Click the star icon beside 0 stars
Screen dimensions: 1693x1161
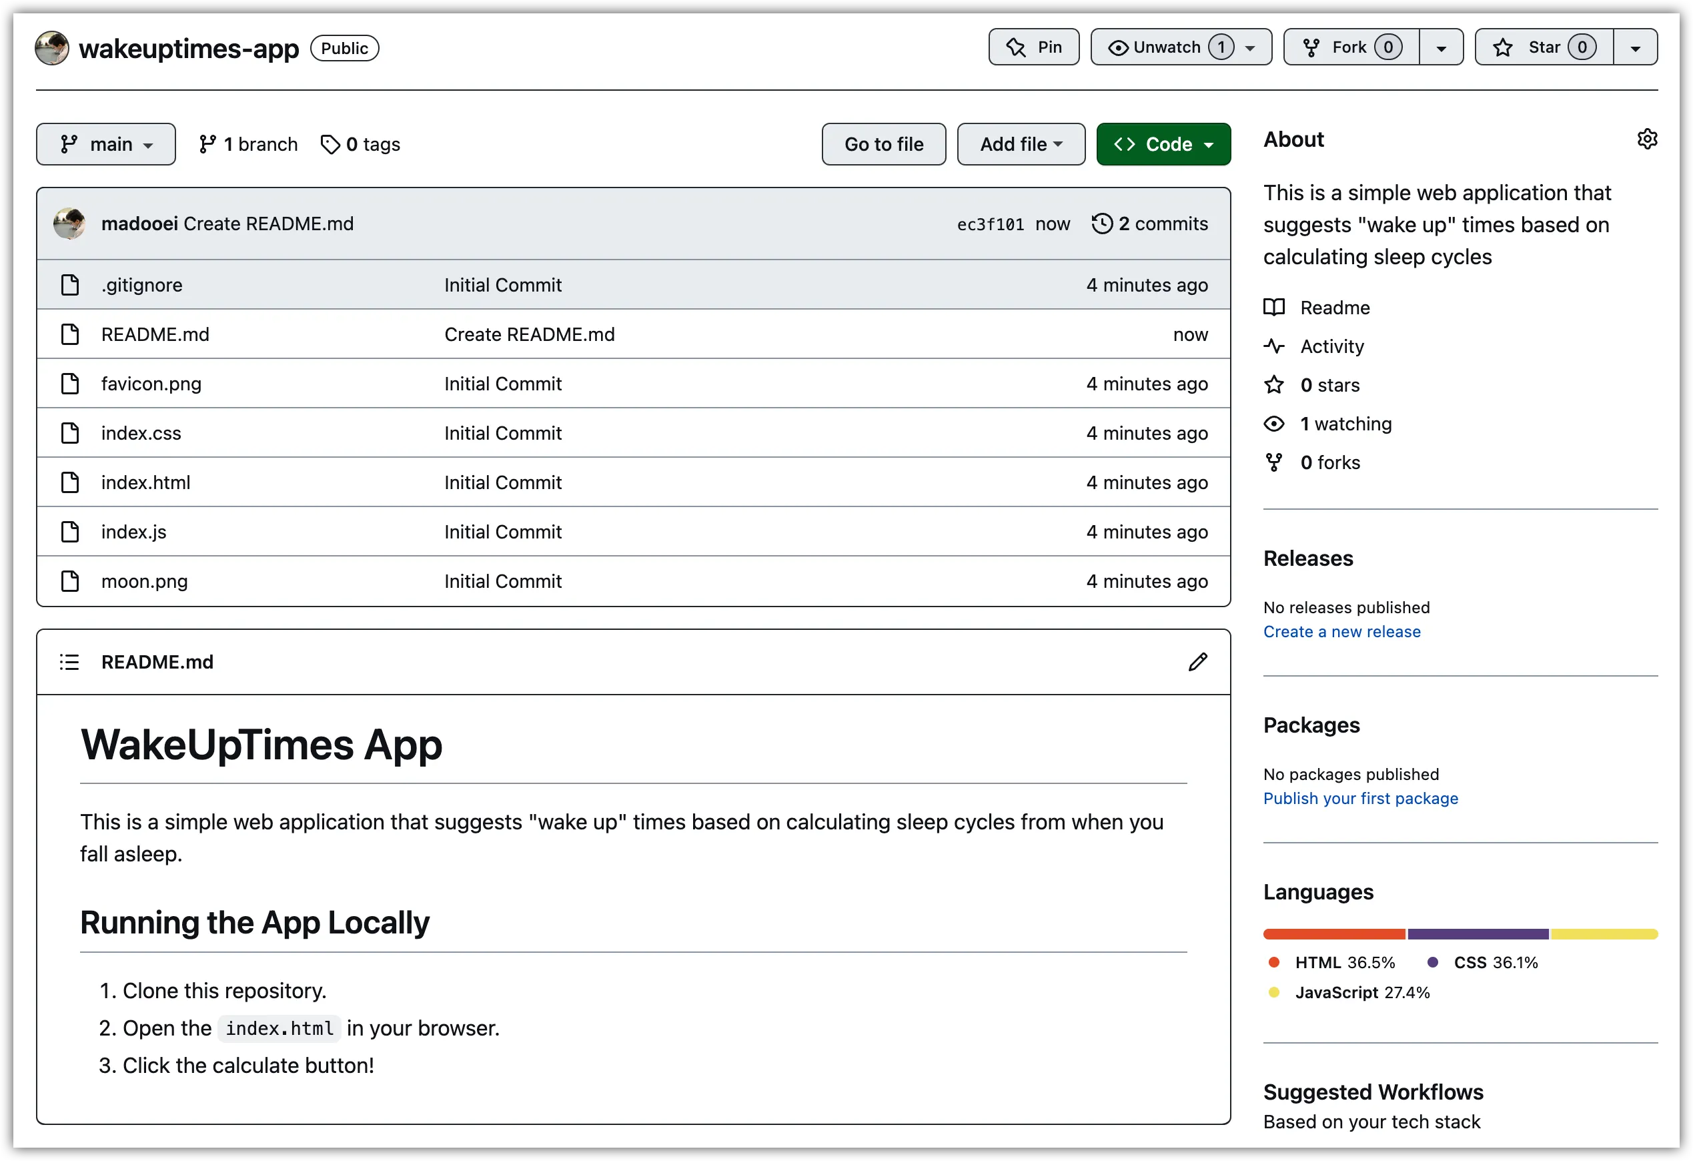[x=1274, y=385]
